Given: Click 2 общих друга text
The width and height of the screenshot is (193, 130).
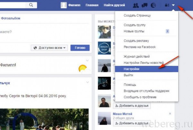Looking at the screenshot, I should point(123,118).
